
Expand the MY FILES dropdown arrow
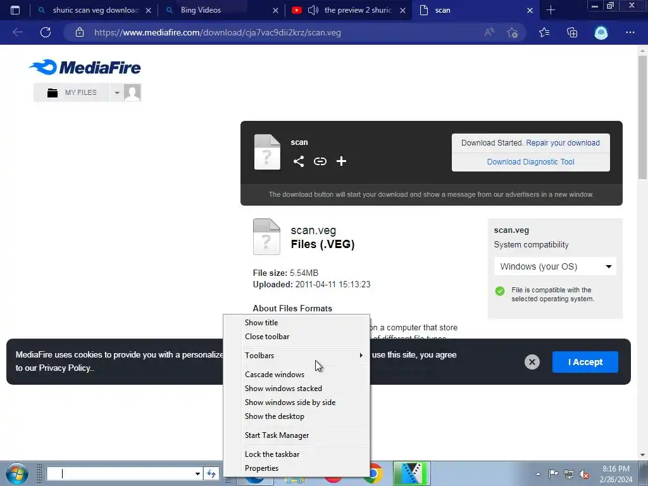tap(117, 92)
